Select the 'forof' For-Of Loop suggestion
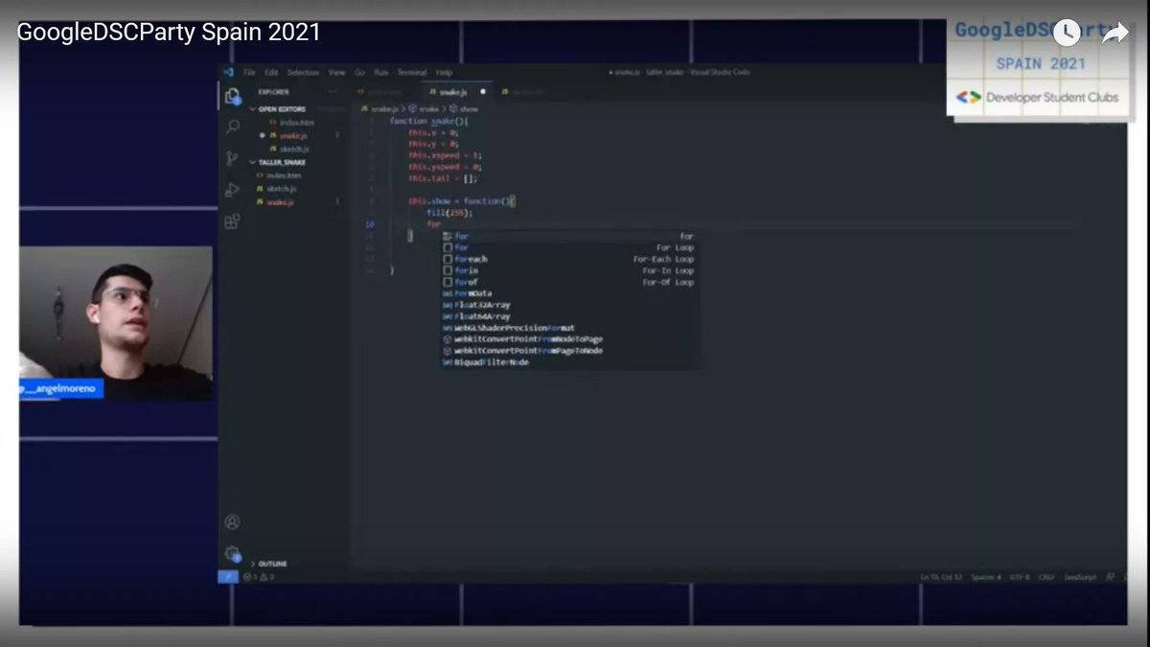Image resolution: width=1150 pixels, height=647 pixels. point(568,282)
